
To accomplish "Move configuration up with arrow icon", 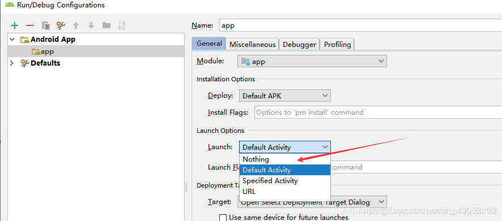I will 76,25.
